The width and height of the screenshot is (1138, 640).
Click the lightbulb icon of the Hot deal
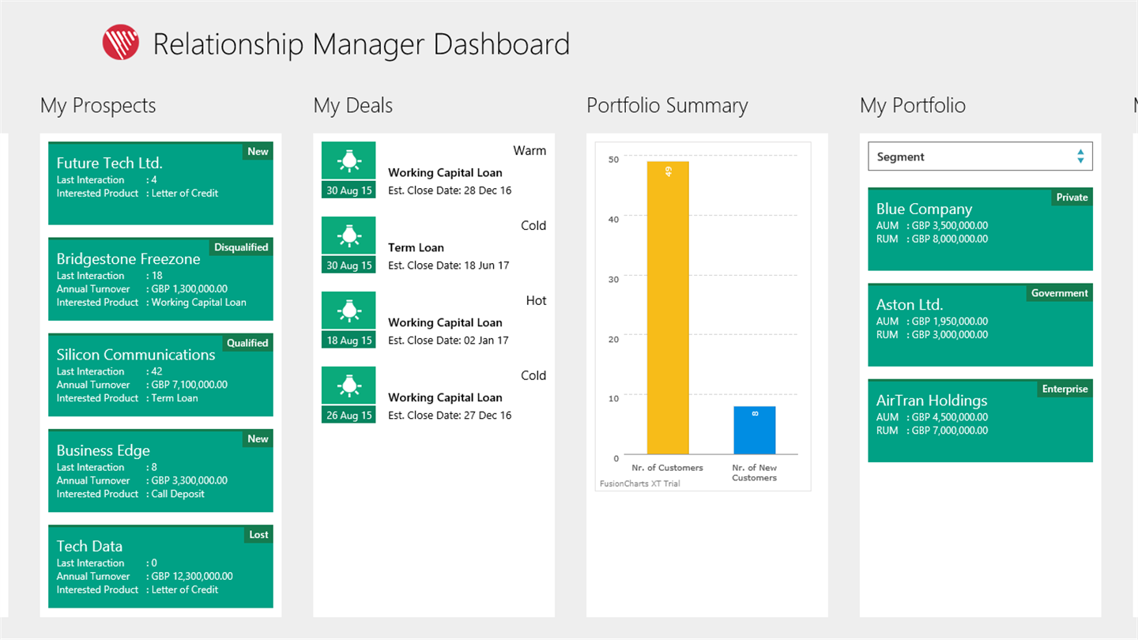pos(349,311)
